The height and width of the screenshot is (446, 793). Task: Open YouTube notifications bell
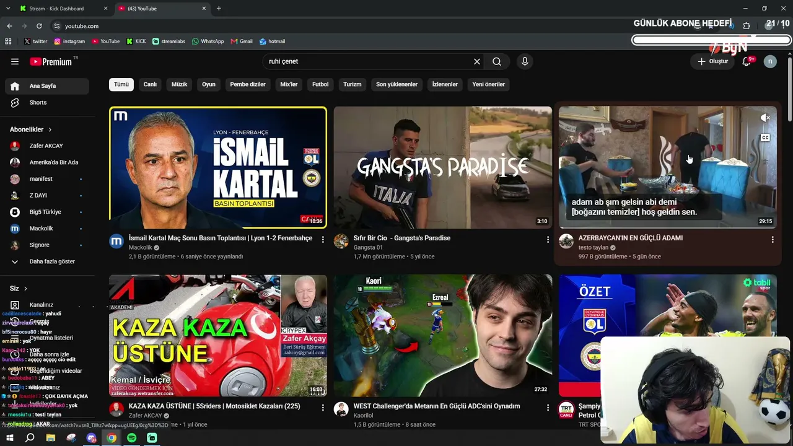pyautogui.click(x=747, y=61)
